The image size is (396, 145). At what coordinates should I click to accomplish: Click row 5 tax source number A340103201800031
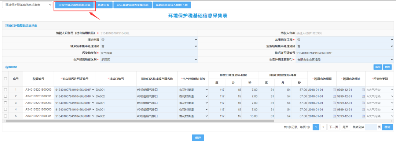[38, 116]
